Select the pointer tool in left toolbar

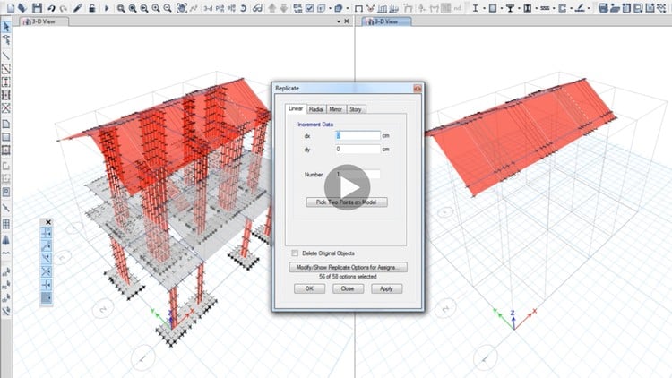[x=6, y=27]
